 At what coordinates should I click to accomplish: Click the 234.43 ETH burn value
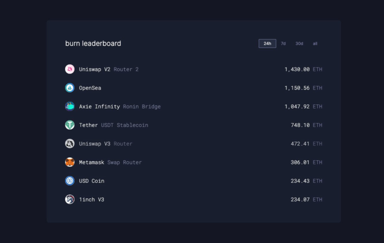pos(306,181)
